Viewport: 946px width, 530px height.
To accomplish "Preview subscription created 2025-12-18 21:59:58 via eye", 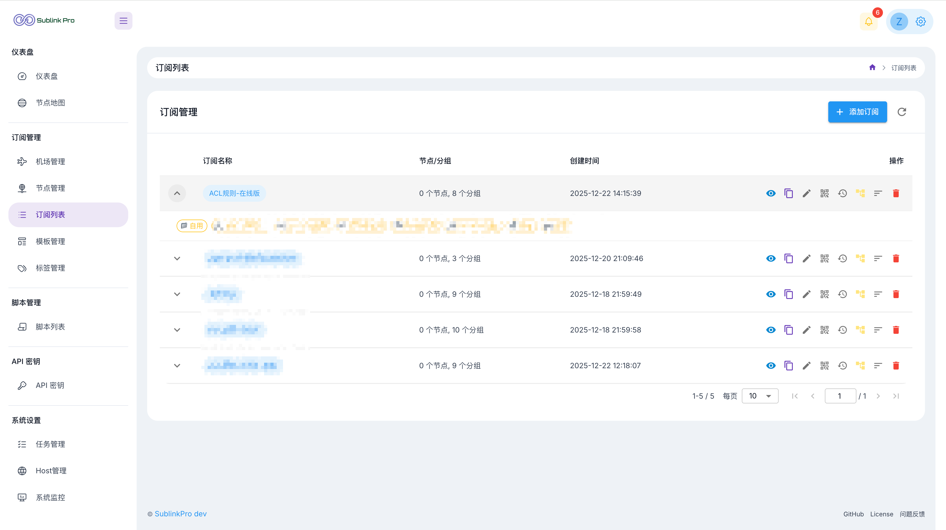I will point(771,330).
